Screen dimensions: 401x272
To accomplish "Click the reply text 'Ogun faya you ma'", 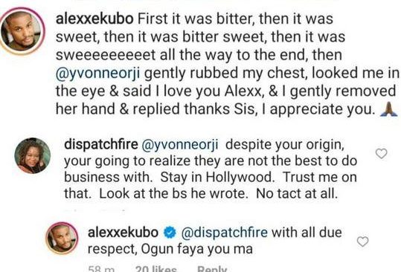I will (x=196, y=249).
